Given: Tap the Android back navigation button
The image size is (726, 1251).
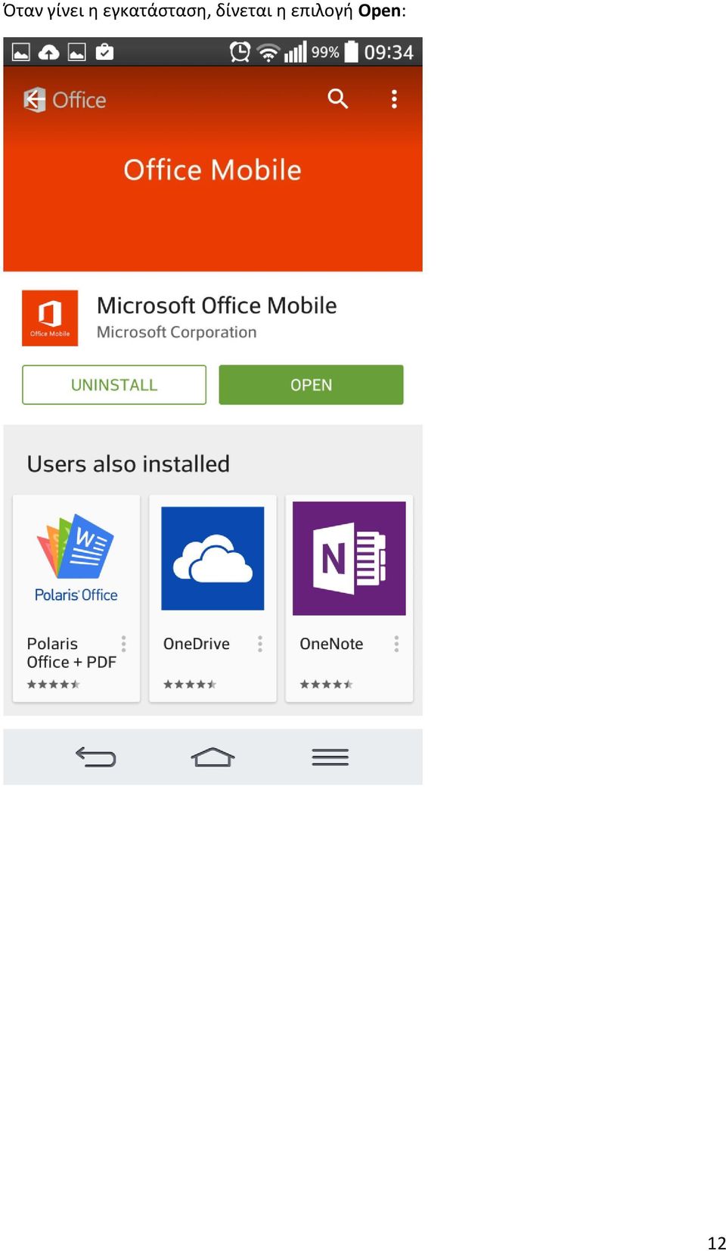Looking at the screenshot, I should pyautogui.click(x=95, y=757).
